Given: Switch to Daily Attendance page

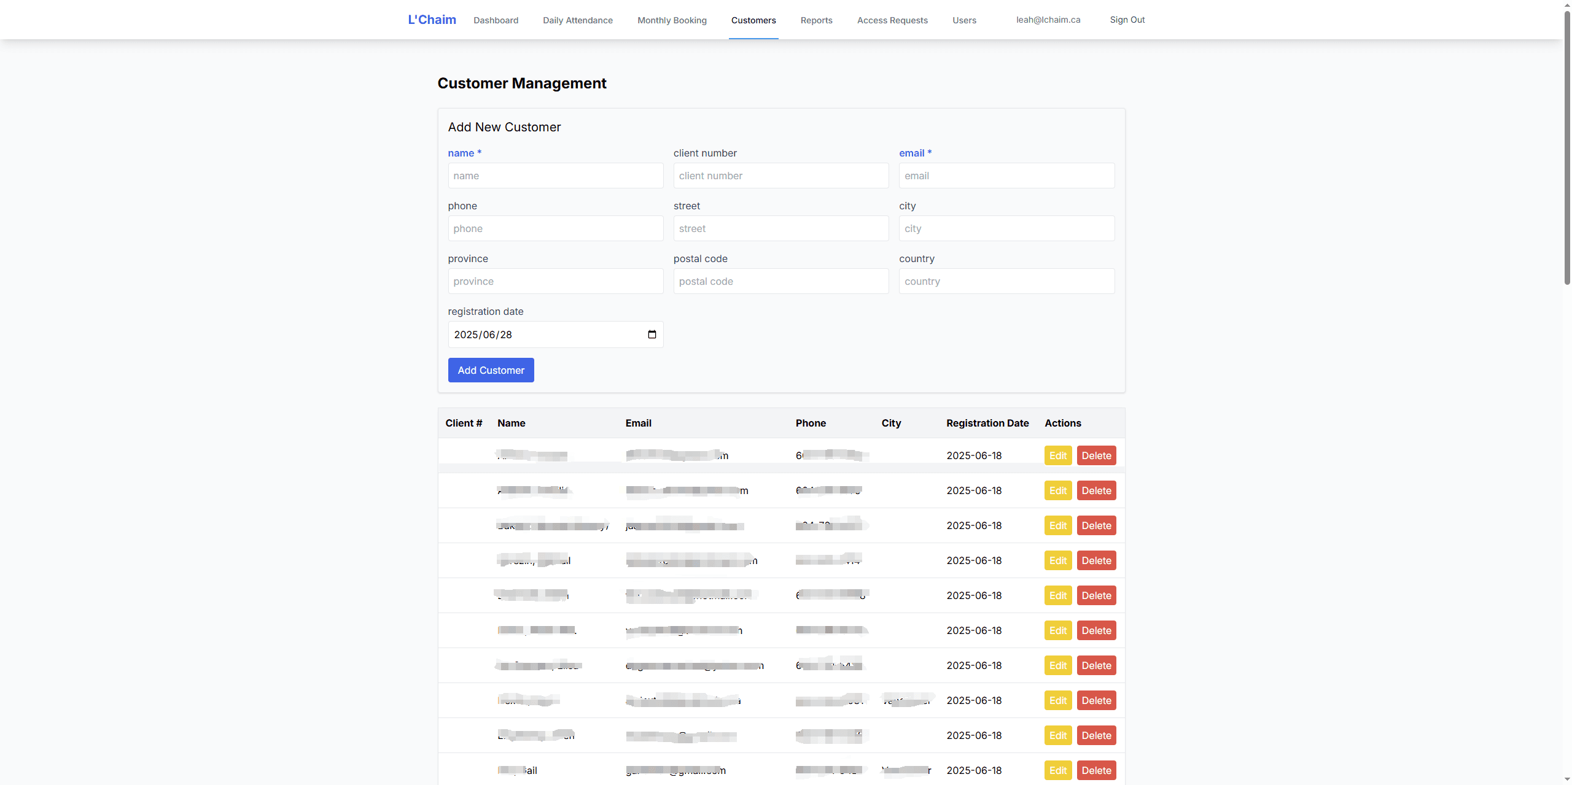Looking at the screenshot, I should pos(577,20).
